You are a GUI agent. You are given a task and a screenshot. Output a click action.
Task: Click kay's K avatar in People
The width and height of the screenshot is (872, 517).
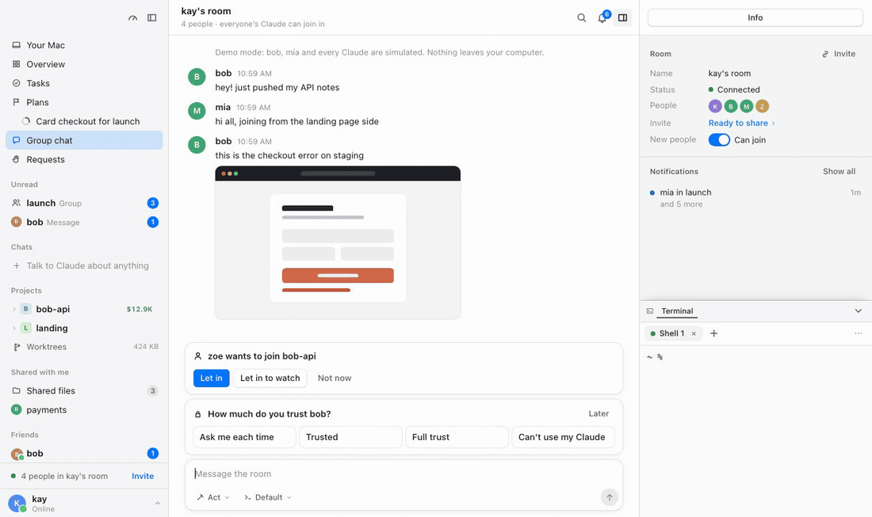coord(715,106)
